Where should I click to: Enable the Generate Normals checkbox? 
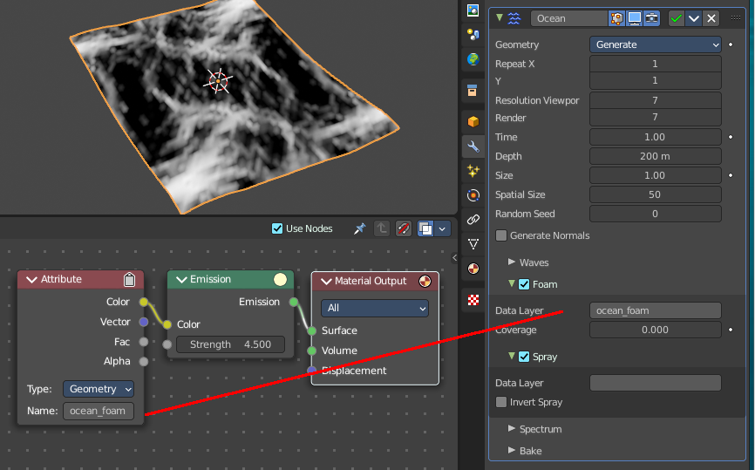[x=501, y=235]
